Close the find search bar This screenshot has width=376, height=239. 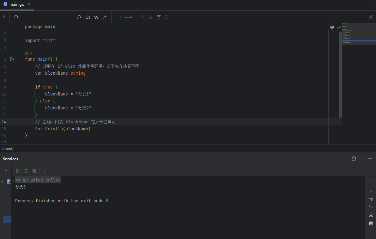click(x=371, y=17)
